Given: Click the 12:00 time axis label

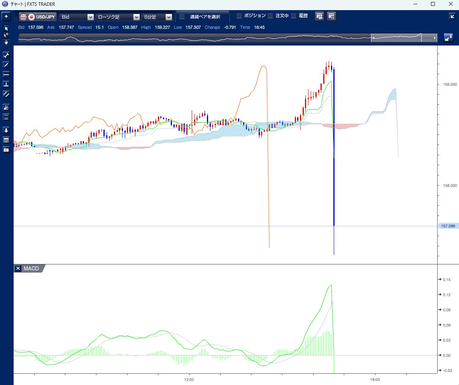Looking at the screenshot, I should (x=189, y=380).
